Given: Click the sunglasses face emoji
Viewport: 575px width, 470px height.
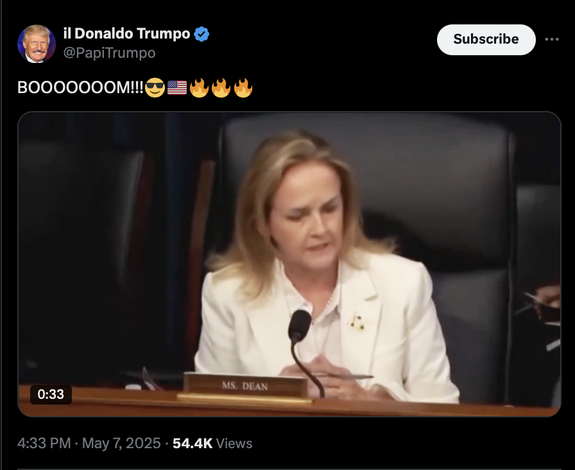Looking at the screenshot, I should 155,88.
